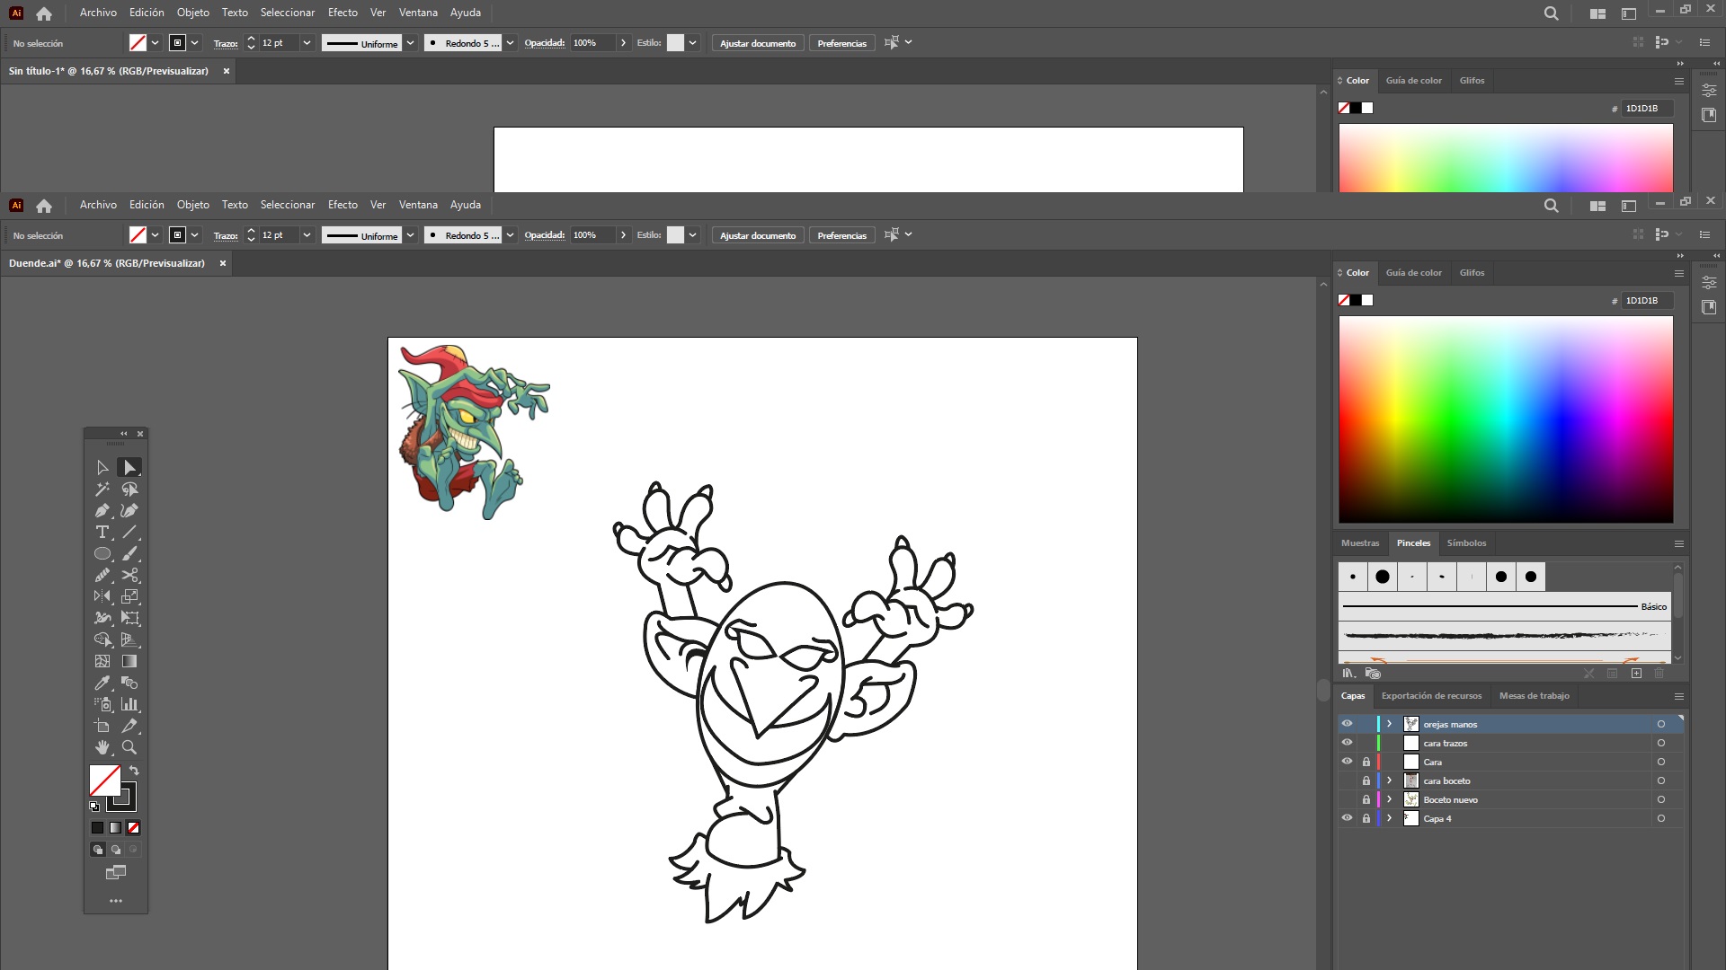Viewport: 1726px width, 970px height.
Task: Show the cara boceto layer
Action: (x=1347, y=780)
